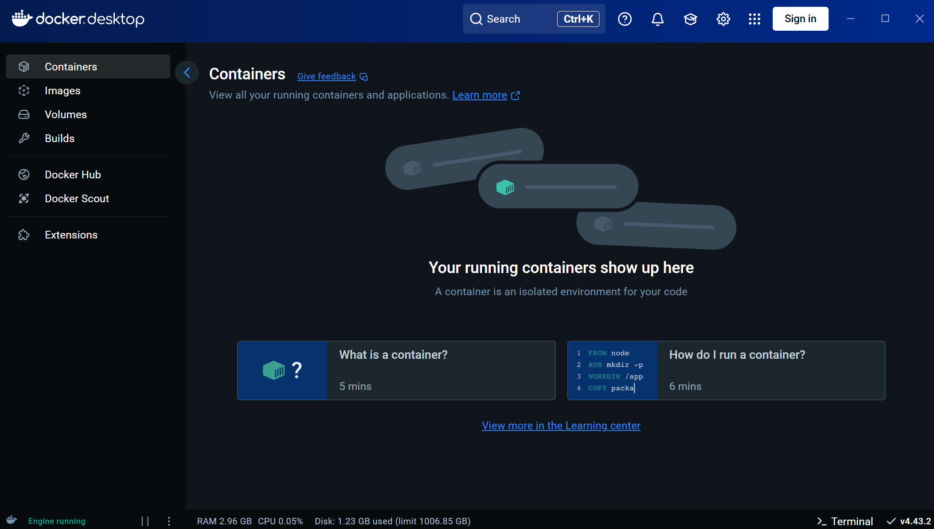Image resolution: width=934 pixels, height=529 pixels.
Task: Click the feedback speech bubble icon
Action: (364, 77)
